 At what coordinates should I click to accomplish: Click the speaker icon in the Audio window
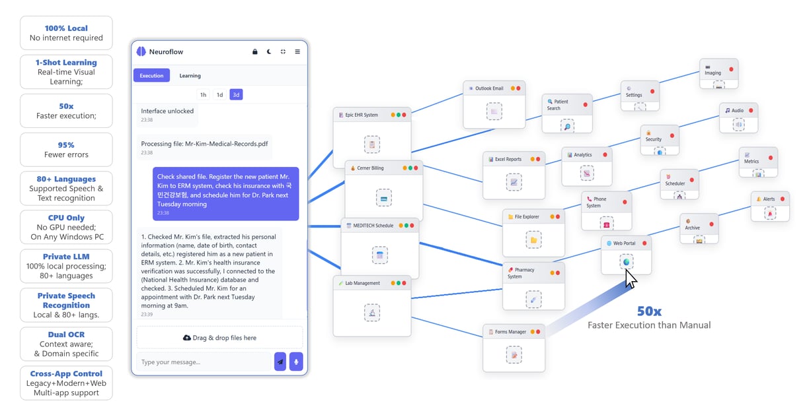[x=738, y=124]
